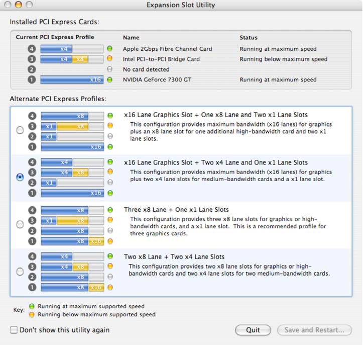The width and height of the screenshot is (363, 345).
Task: Click the Status column header
Action: coord(249,38)
